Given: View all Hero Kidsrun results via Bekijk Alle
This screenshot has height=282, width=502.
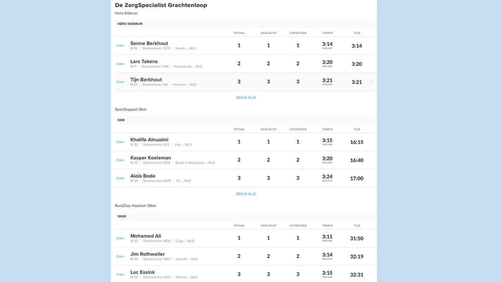Looking at the screenshot, I should (246, 98).
